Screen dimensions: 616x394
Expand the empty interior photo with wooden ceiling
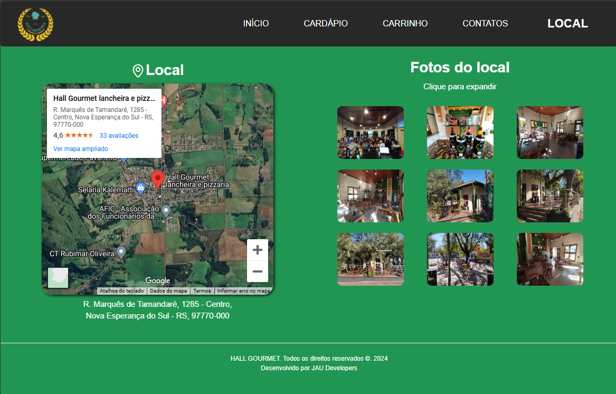[x=550, y=133]
